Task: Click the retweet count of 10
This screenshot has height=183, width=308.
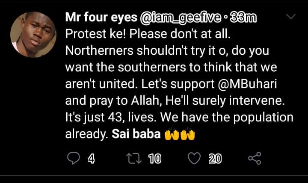Action: pos(154,159)
